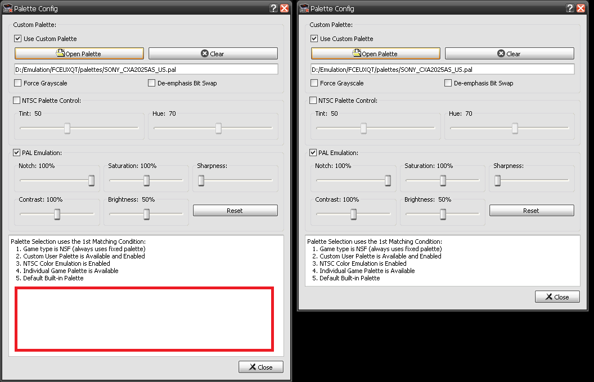Click the folder icon on Open Palette button
This screenshot has width=594, height=382.
point(59,53)
